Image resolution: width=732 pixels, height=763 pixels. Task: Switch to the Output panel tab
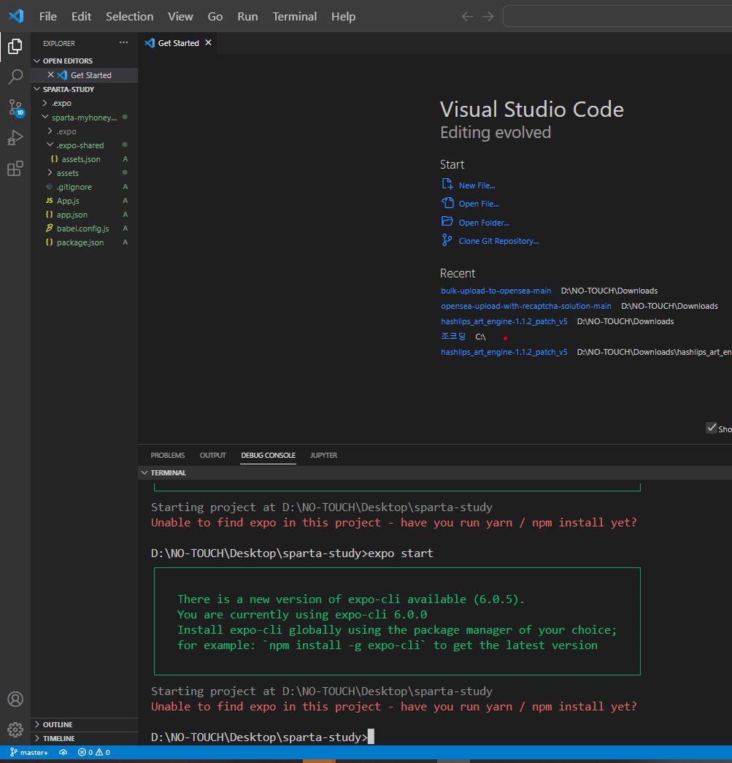(x=212, y=455)
